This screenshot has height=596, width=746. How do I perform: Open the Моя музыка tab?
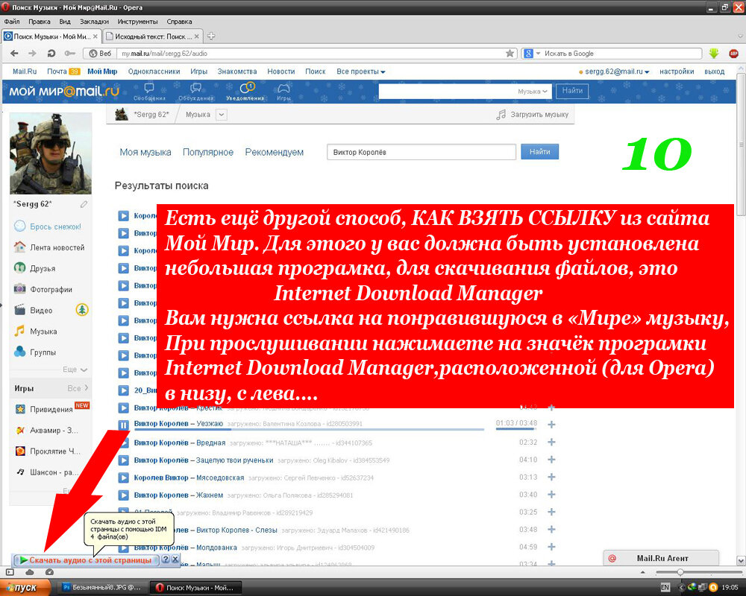(145, 152)
